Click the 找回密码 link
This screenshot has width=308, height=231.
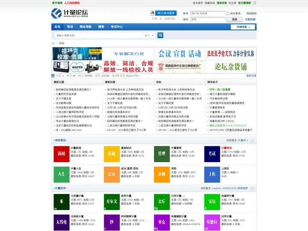252,14
